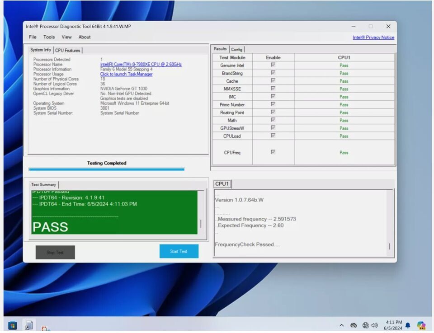Image resolution: width=434 pixels, height=333 pixels.
Task: Select the GPUStressW test module name
Action: tap(232, 128)
